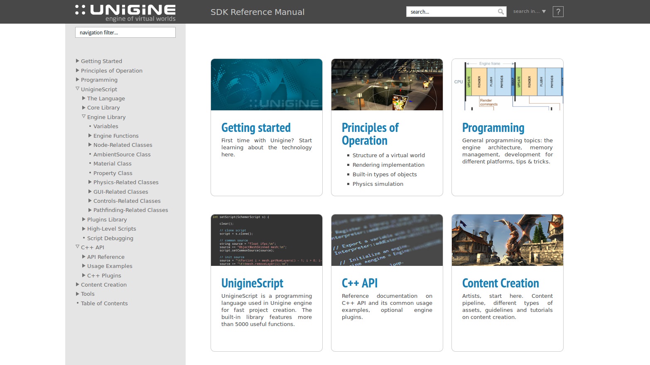This screenshot has height=365, width=650.
Task: Open the 'Content Creation' card heading
Action: (500, 283)
